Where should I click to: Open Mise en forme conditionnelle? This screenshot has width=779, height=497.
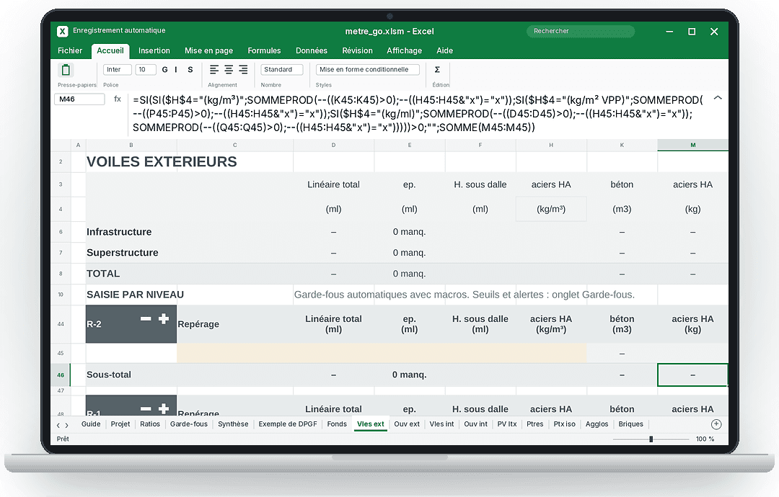368,70
